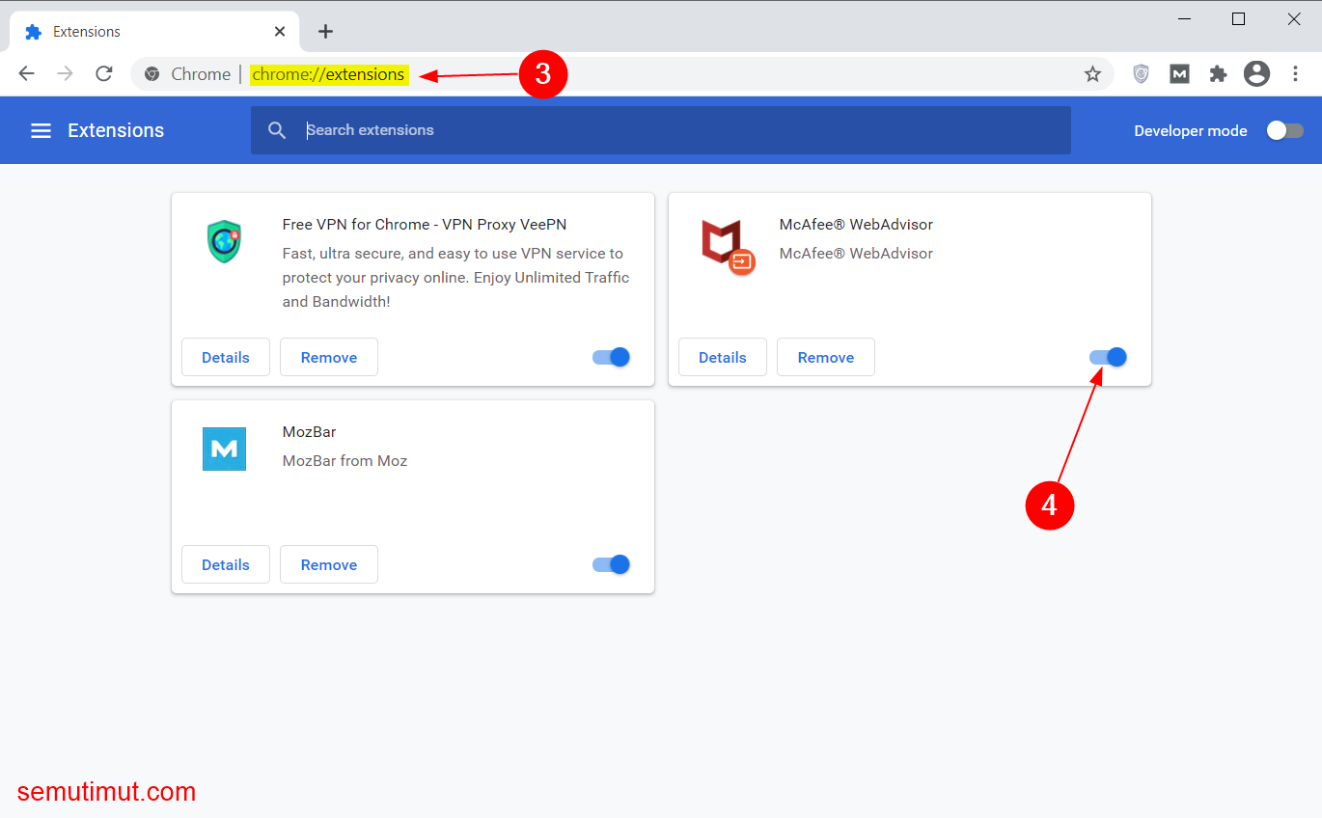Click the Chrome site info icon in address bar
This screenshot has height=818, width=1322.
pos(151,74)
